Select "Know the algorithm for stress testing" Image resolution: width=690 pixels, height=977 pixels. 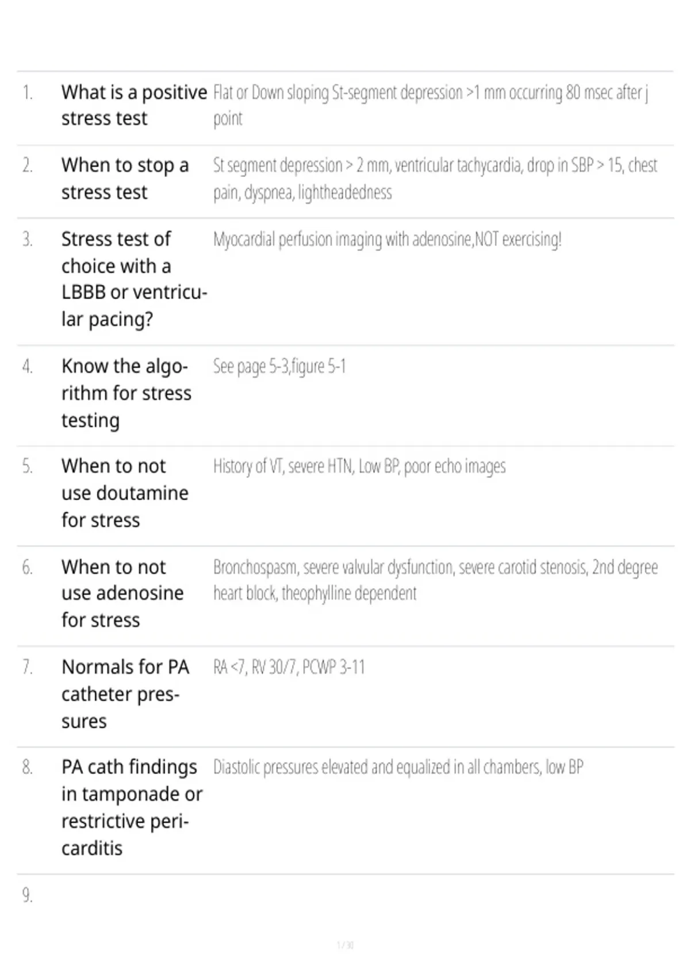coord(126,393)
